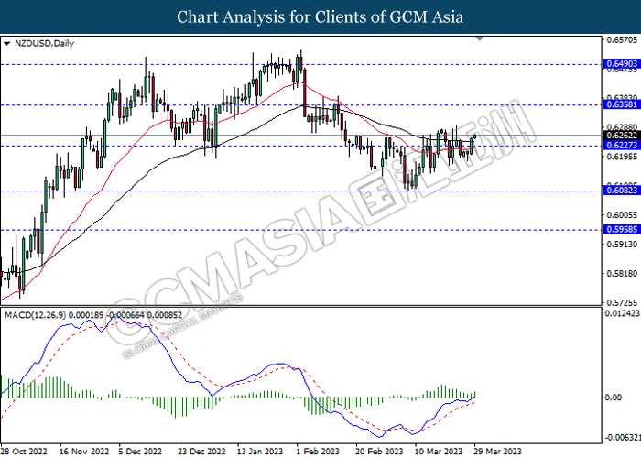
Task: Click the MACD 0.012423 axis value
Action: [622, 313]
